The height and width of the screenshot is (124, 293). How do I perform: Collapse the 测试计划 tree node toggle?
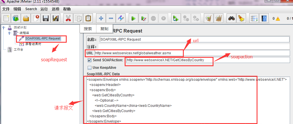[3, 28]
